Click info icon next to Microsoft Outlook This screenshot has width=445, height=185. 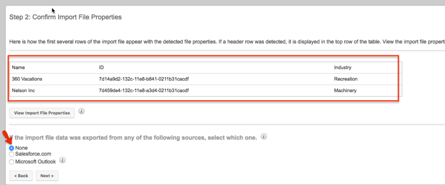click(x=63, y=161)
